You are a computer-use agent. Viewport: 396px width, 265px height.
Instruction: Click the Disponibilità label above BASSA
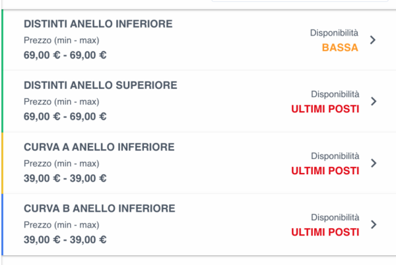pos(335,33)
